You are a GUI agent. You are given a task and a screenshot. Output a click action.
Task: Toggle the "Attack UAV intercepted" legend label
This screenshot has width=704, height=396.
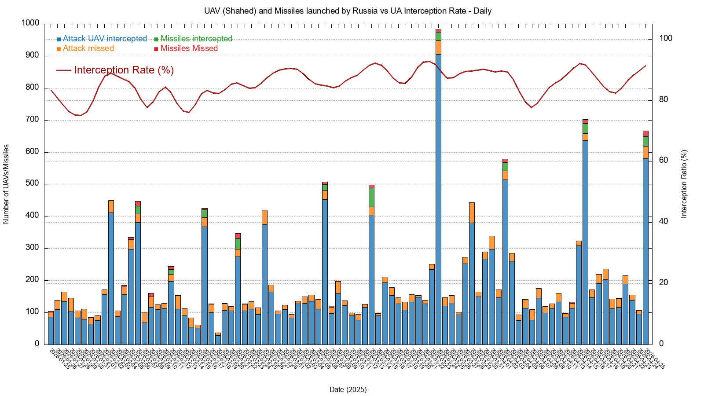click(105, 39)
